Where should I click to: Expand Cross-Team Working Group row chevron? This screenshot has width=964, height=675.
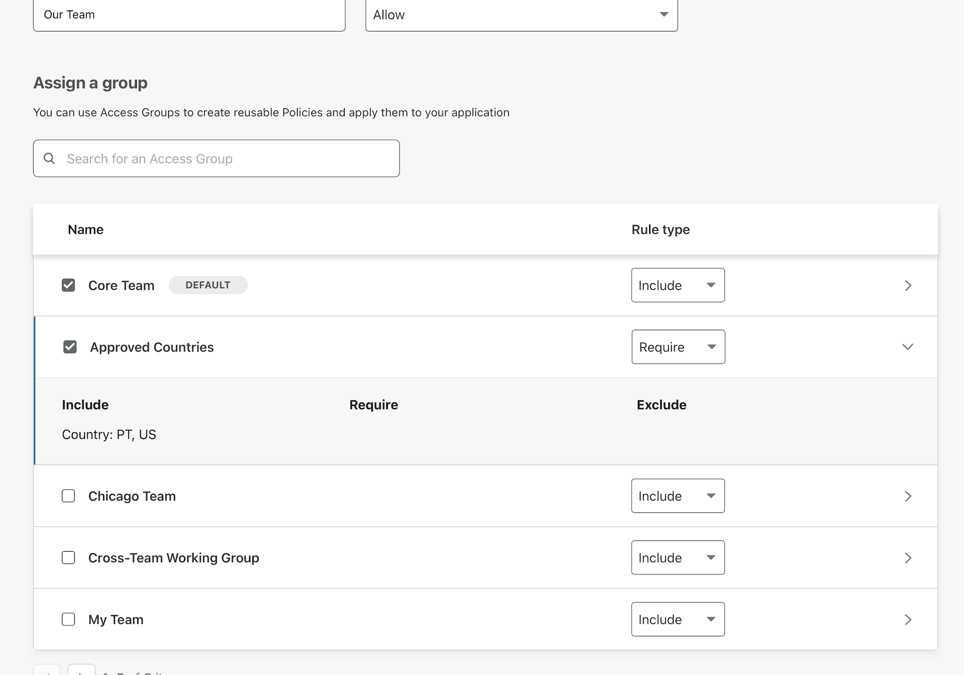pos(908,558)
